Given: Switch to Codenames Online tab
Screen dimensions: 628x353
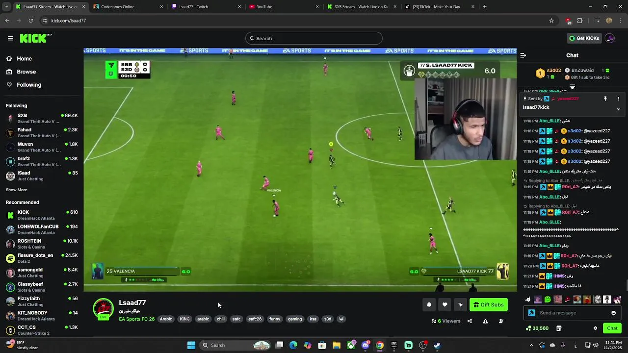Looking at the screenshot, I should [x=128, y=6].
